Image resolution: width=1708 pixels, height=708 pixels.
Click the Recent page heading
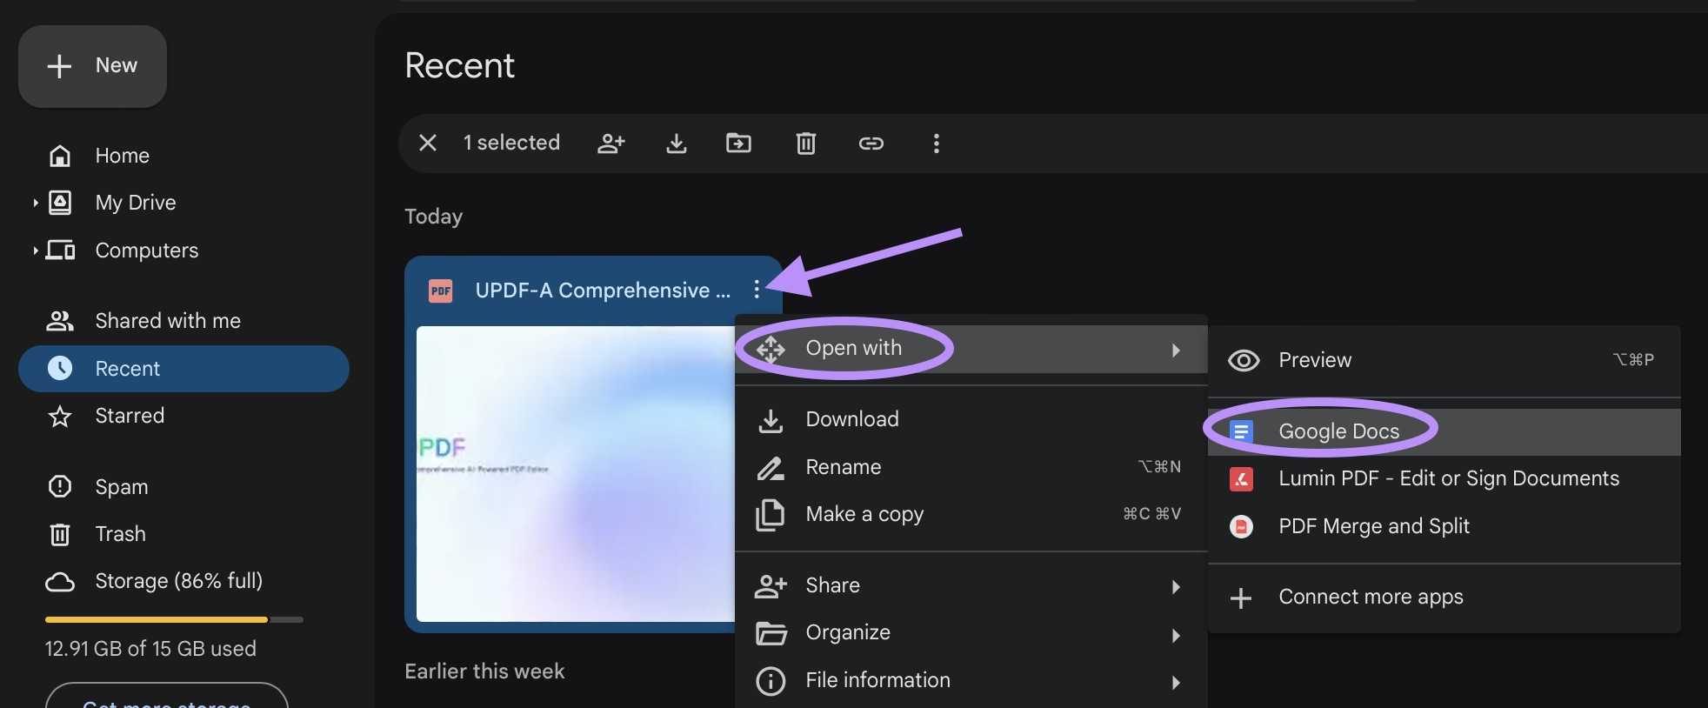pos(459,65)
